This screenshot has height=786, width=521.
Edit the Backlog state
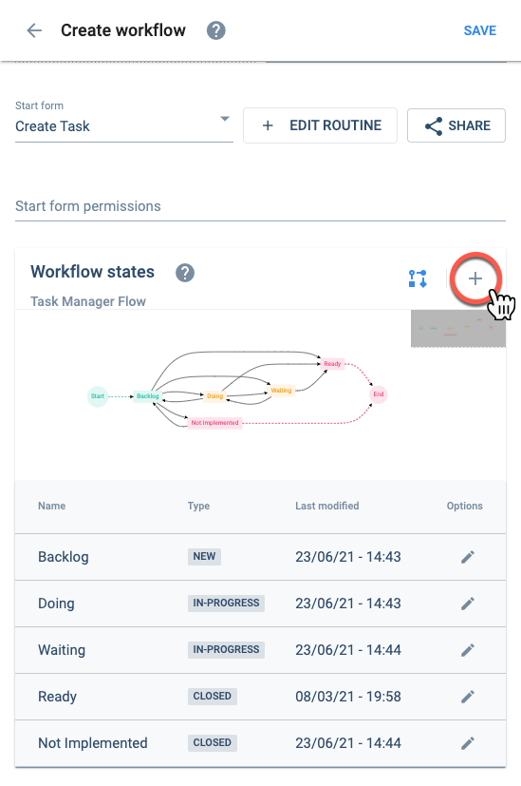pyautogui.click(x=468, y=557)
